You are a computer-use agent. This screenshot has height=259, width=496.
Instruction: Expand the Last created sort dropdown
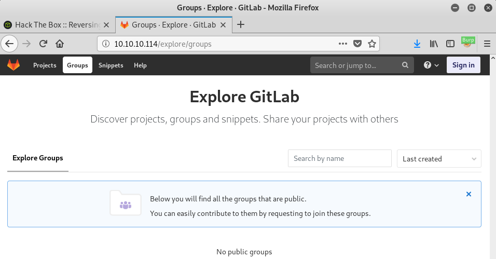click(x=439, y=159)
